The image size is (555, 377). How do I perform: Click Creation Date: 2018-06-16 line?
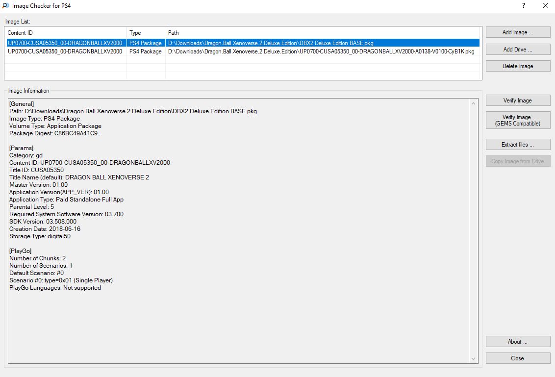pos(45,229)
